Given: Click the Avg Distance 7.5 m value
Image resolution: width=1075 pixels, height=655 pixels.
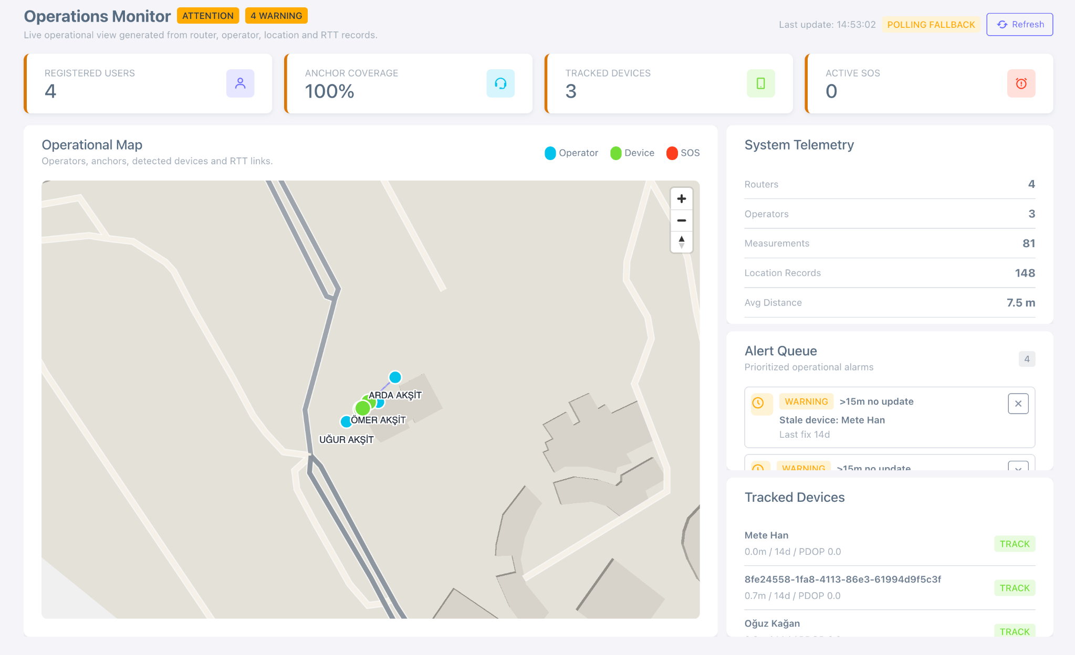Looking at the screenshot, I should coord(1020,303).
